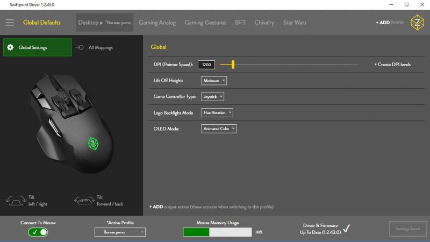Minimize the Swiftpoint Driver window

[x=391, y=5]
